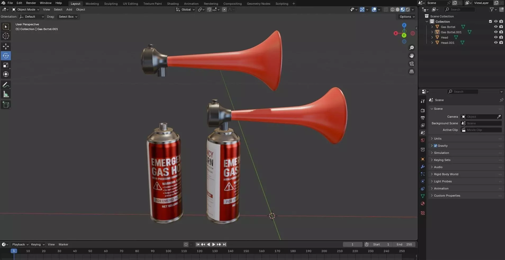Open the View Layer properties tab
Screen dimensions: 505x260
(x=423, y=125)
